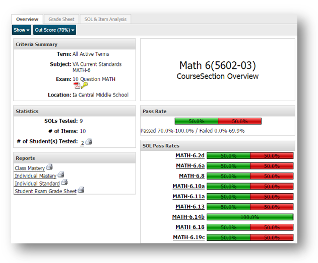Open the exam PDF icon
The height and width of the screenshot is (263, 318).
(77, 85)
